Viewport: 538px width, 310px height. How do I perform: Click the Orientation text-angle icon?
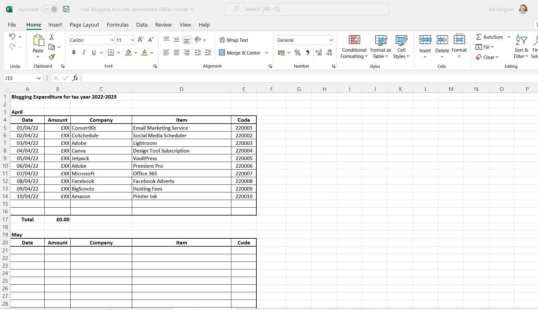[x=198, y=40]
